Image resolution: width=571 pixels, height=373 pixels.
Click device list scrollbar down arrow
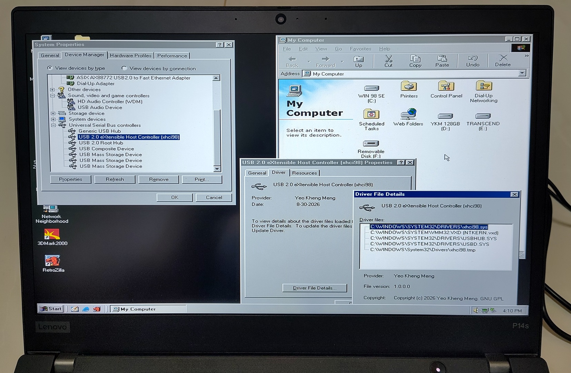click(x=217, y=169)
